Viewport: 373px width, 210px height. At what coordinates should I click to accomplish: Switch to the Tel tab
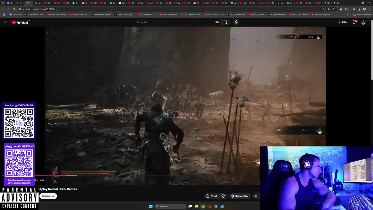click(x=290, y=3)
